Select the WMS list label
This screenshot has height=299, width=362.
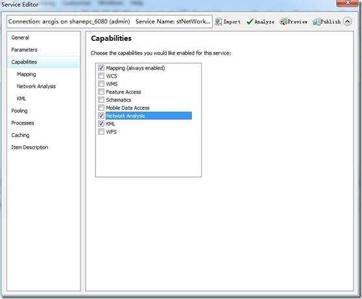click(112, 84)
